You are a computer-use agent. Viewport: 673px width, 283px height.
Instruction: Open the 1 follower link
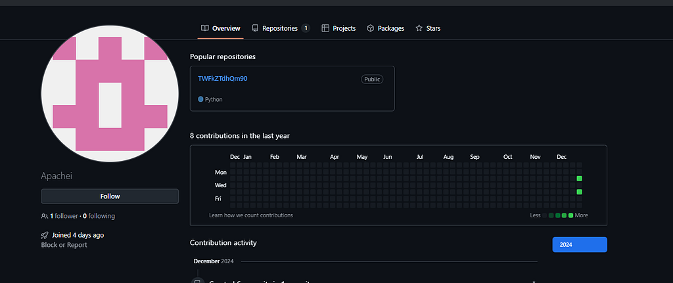(x=64, y=216)
